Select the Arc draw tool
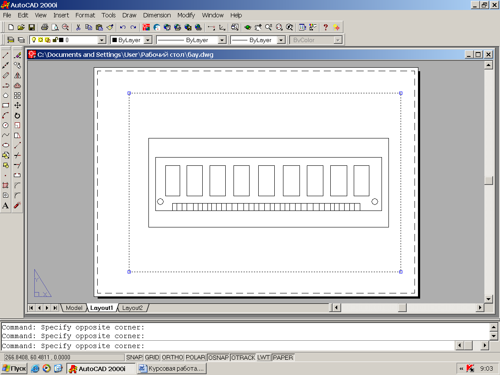 coord(5,115)
